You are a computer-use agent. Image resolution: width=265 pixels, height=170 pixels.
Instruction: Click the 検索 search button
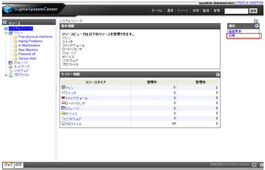253,11
